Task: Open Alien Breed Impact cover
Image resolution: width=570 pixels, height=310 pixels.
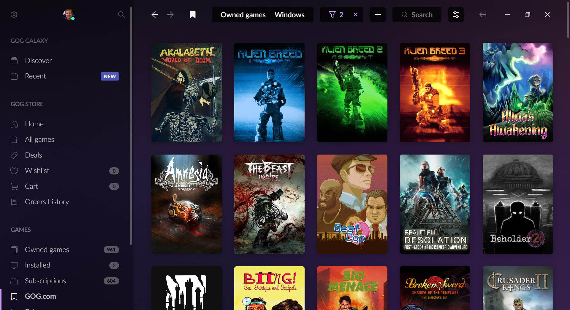Action: (x=269, y=92)
